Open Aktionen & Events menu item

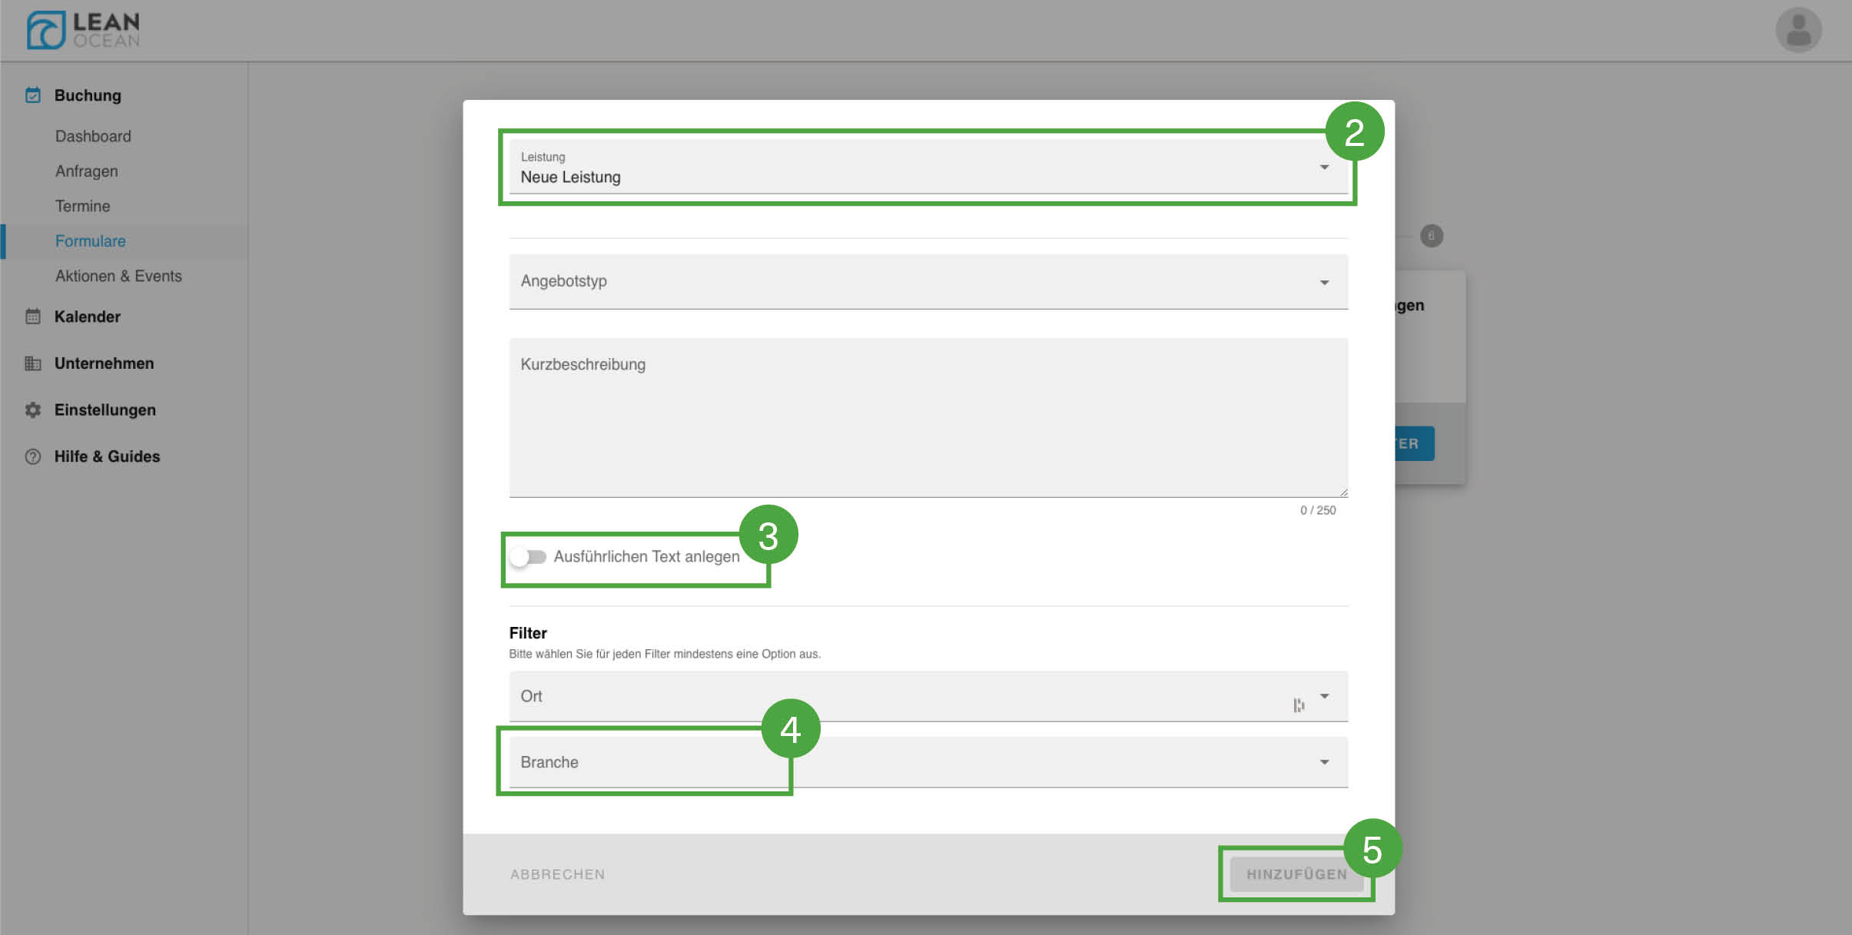click(x=118, y=276)
